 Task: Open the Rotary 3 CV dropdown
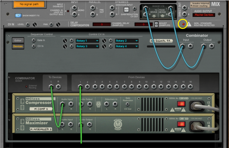point(87,46)
